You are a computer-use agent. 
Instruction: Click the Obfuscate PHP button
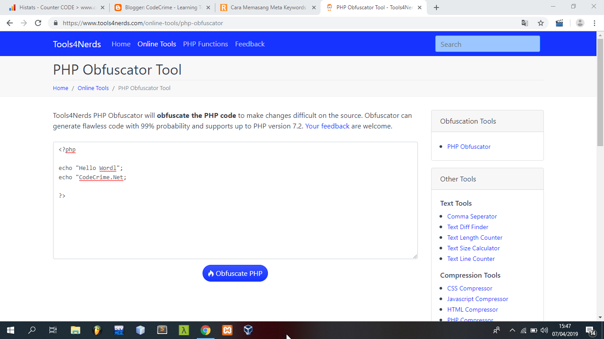click(x=235, y=273)
